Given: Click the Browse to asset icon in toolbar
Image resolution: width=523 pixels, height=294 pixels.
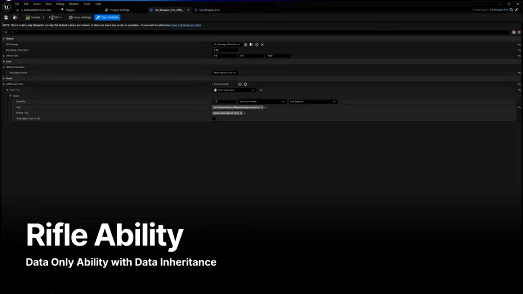Looking at the screenshot, I should [x=15, y=18].
